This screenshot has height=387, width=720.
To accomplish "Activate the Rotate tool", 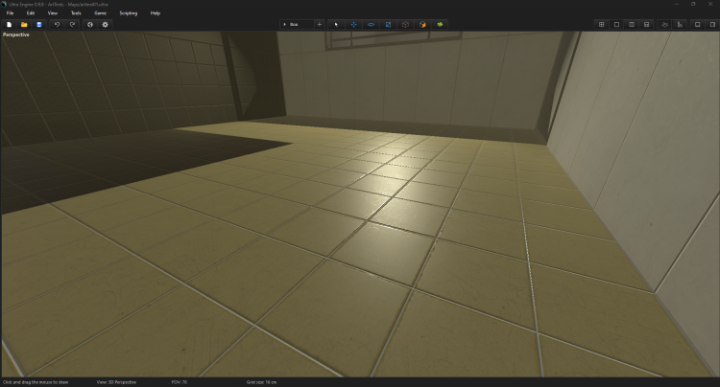I will tap(371, 24).
